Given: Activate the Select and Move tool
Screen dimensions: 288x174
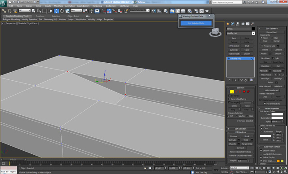Looking at the screenshot, I should click(56, 11).
